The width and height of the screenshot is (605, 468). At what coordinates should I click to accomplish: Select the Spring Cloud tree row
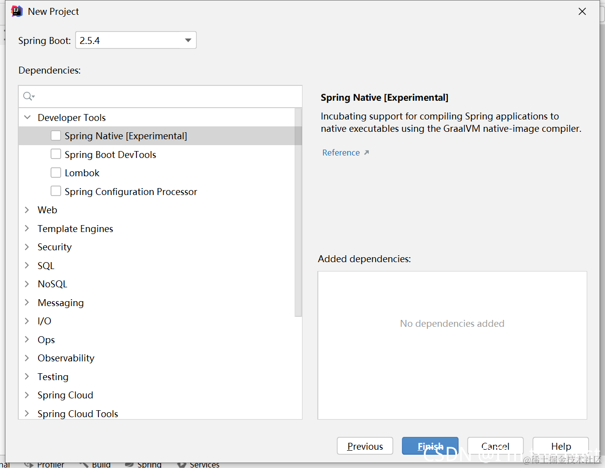157,395
